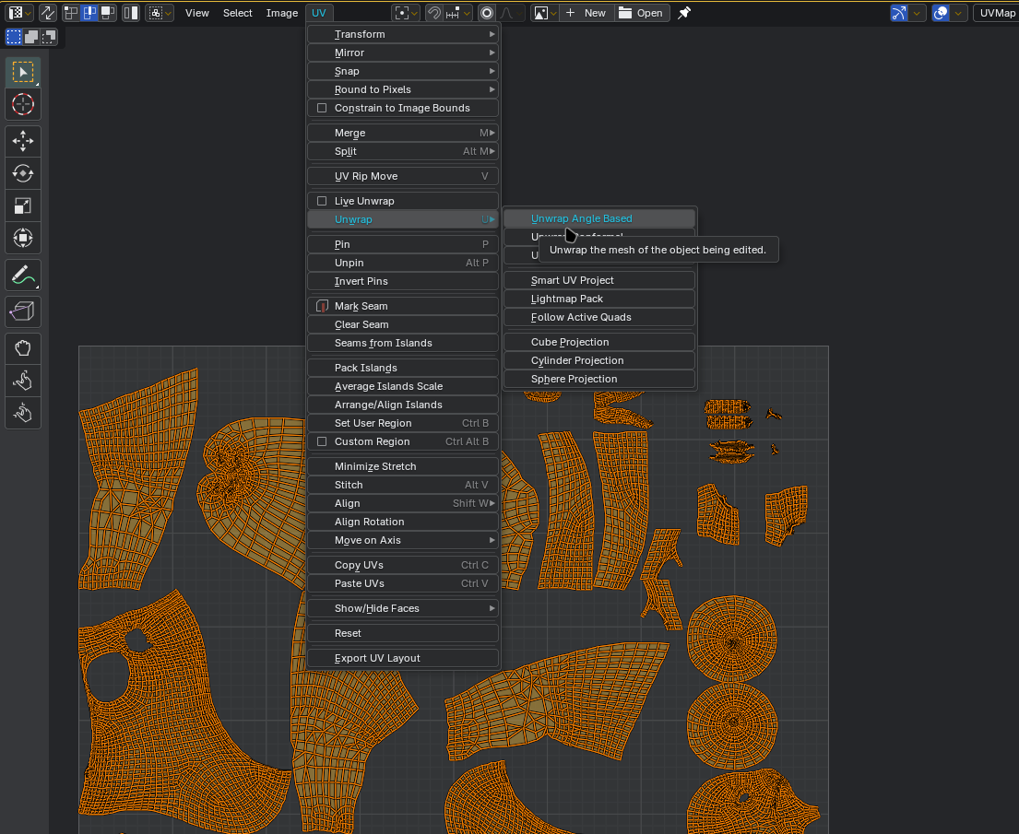
Task: Switch to UV island select mode
Action: coord(131,13)
